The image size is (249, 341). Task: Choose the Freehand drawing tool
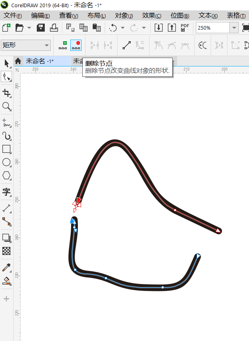click(6, 122)
